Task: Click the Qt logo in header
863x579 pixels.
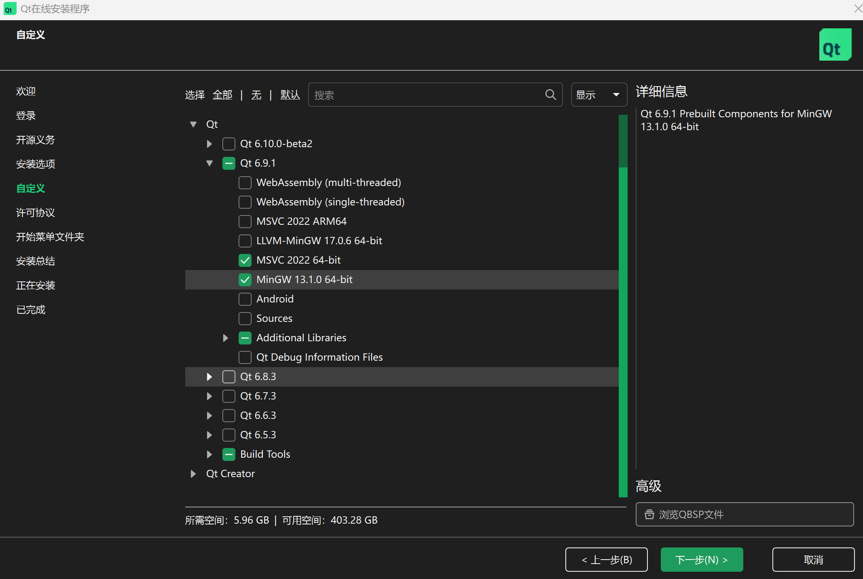Action: (835, 45)
